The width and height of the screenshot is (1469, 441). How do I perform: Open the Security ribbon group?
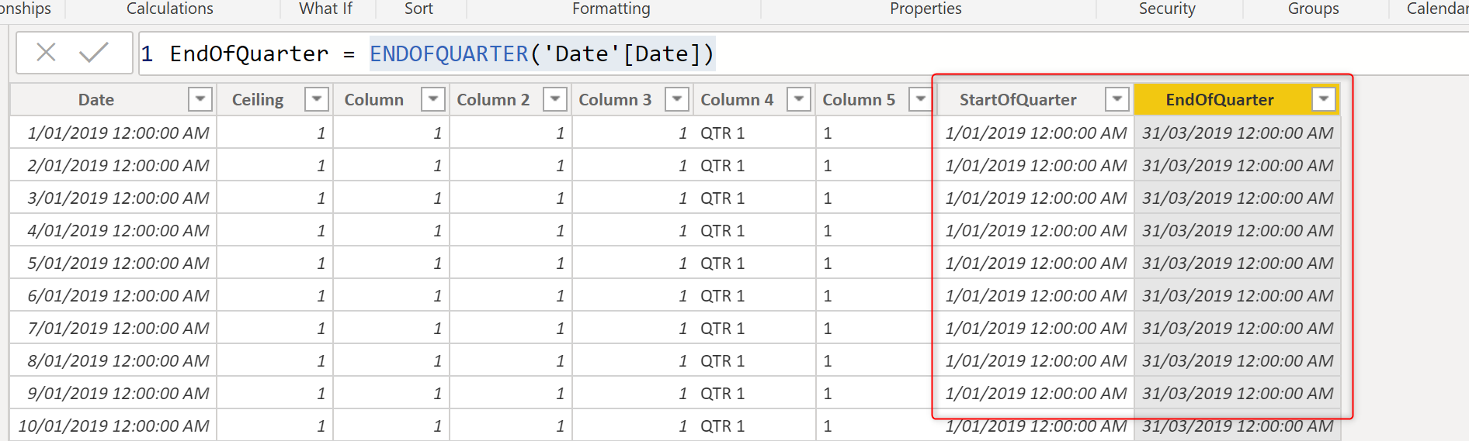(1166, 9)
